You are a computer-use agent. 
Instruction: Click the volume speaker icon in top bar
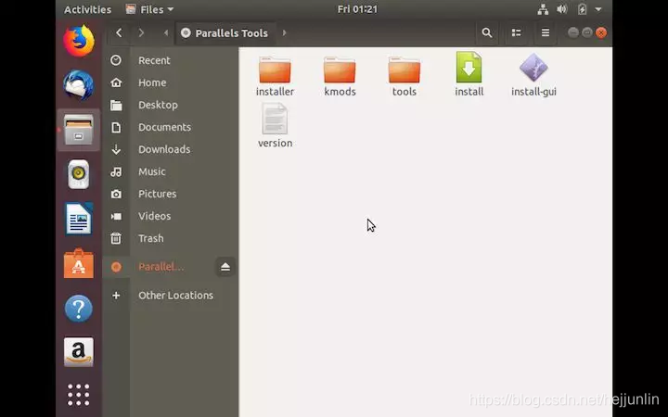click(562, 9)
